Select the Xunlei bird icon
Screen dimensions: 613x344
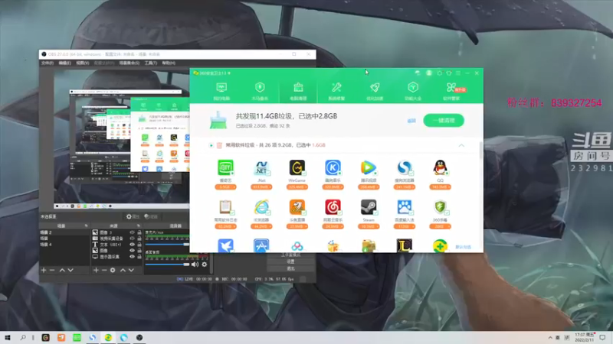point(225,245)
